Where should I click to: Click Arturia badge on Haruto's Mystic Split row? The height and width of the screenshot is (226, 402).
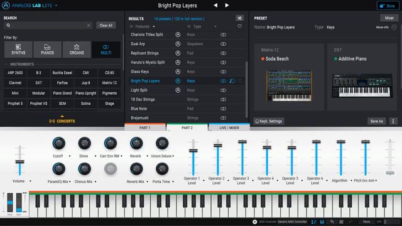coord(178,62)
